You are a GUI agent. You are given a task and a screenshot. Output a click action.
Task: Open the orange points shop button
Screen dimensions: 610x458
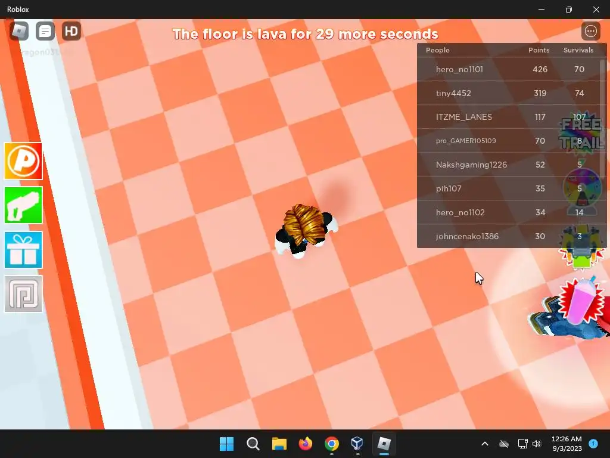point(23,161)
